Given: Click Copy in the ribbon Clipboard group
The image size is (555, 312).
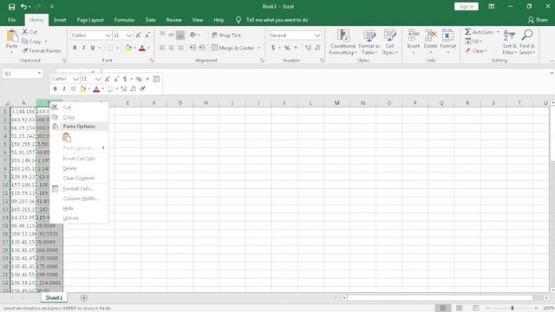Looking at the screenshot, I should pos(31,42).
